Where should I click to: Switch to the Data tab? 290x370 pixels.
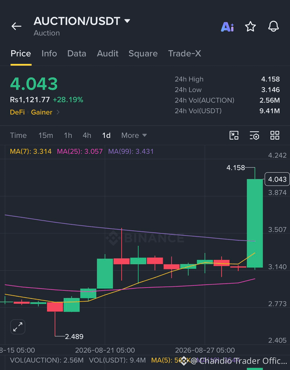[77, 54]
